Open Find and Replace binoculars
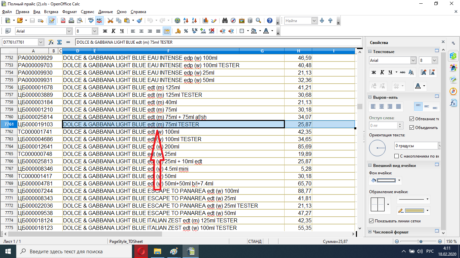This screenshot has width=460, height=258. (x=225, y=20)
